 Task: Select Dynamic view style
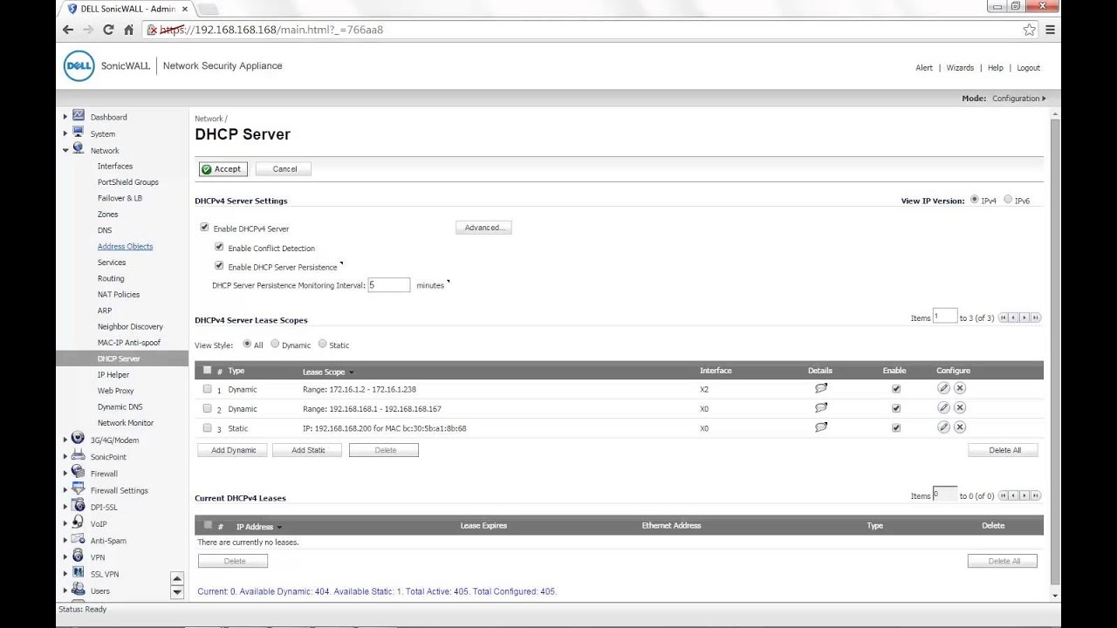(275, 344)
